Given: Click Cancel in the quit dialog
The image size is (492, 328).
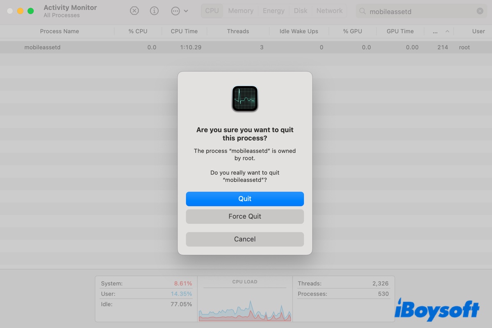Looking at the screenshot, I should (245, 239).
